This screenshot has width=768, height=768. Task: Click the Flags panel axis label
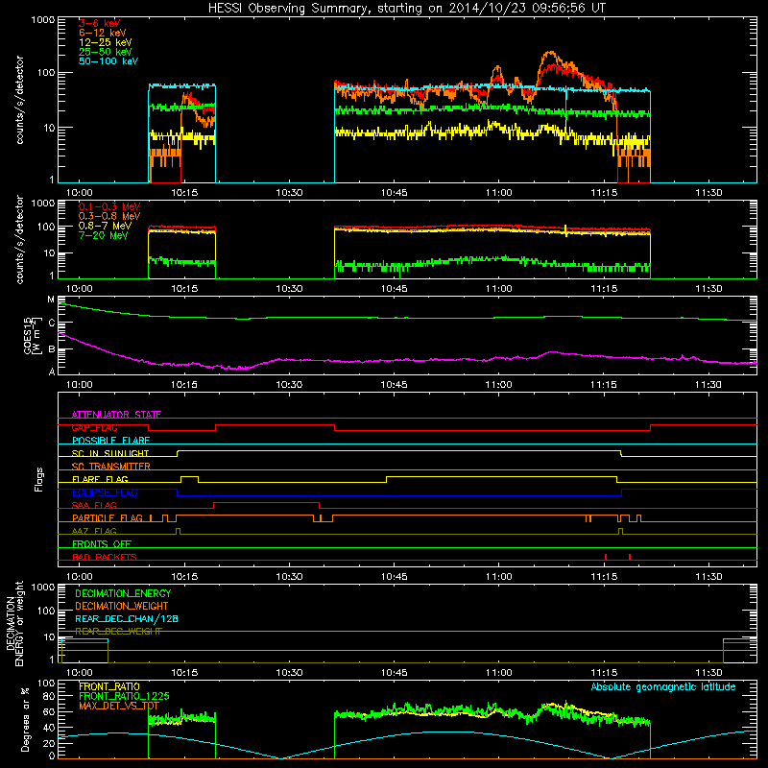tap(39, 479)
